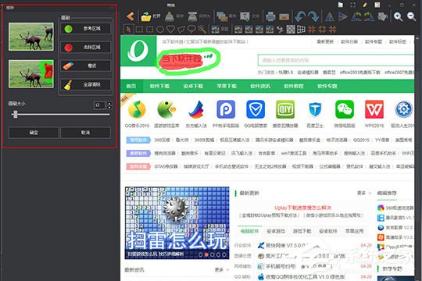Select the magic wand tool
Screen dimensions: 422x281
(x=202, y=29)
